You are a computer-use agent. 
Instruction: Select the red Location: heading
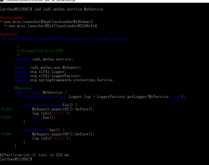tap(9, 34)
